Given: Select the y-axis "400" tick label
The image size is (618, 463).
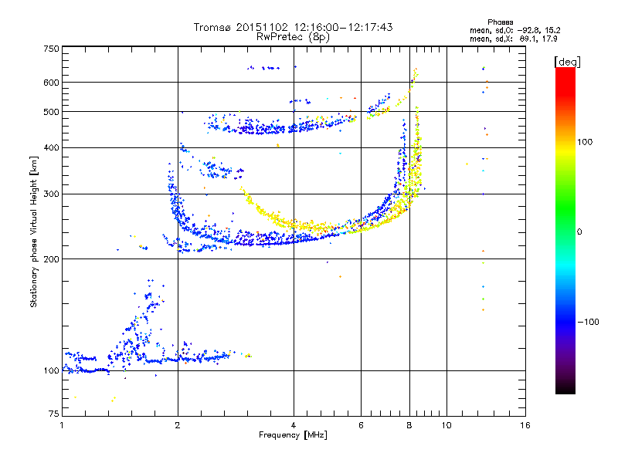Looking at the screenshot, I should click(51, 147).
